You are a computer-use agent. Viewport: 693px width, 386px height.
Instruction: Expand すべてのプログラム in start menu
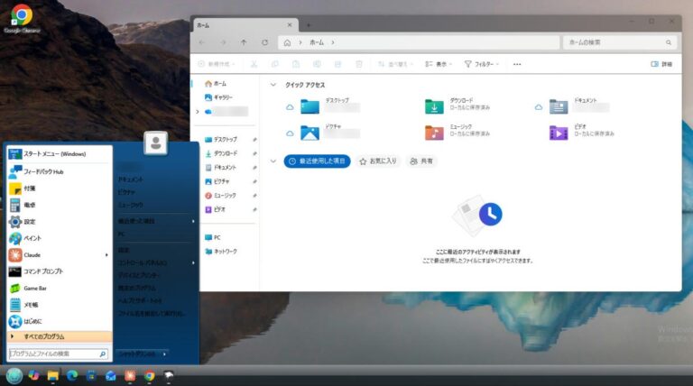60,336
